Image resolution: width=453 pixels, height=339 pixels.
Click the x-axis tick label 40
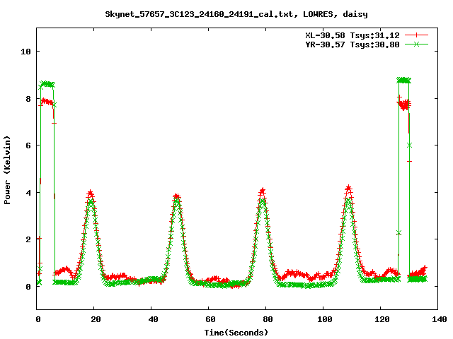click(x=153, y=319)
